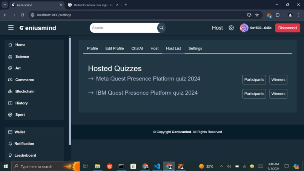Click the Blockchain sidebar icon

tap(10, 91)
